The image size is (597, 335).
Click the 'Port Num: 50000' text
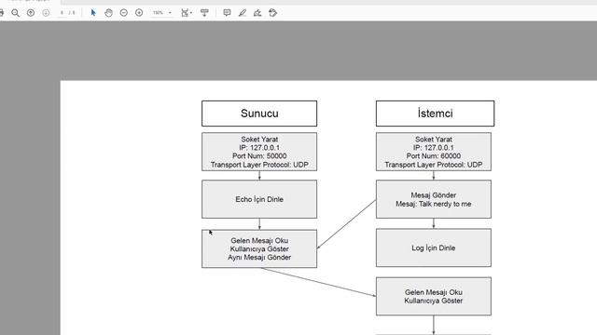tap(259, 156)
